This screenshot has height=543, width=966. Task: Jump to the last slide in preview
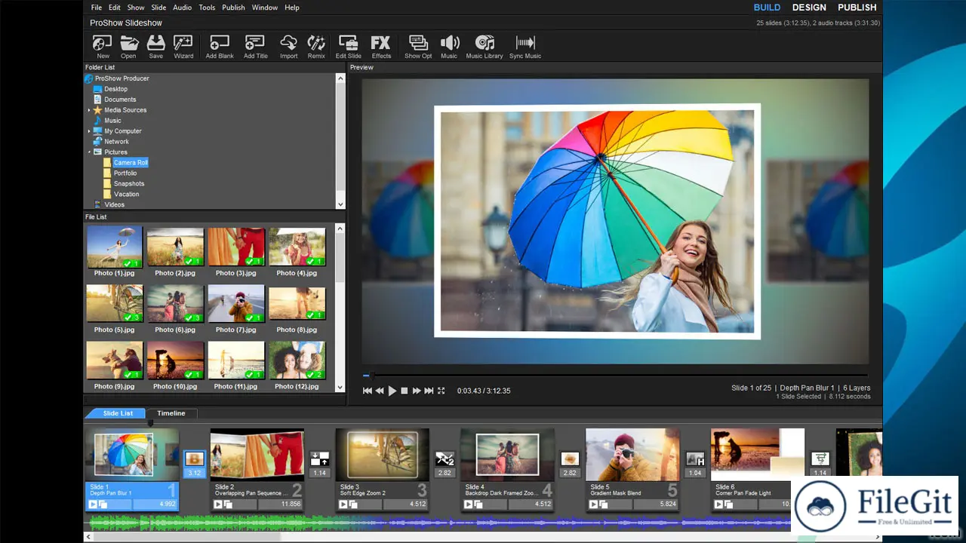(429, 391)
